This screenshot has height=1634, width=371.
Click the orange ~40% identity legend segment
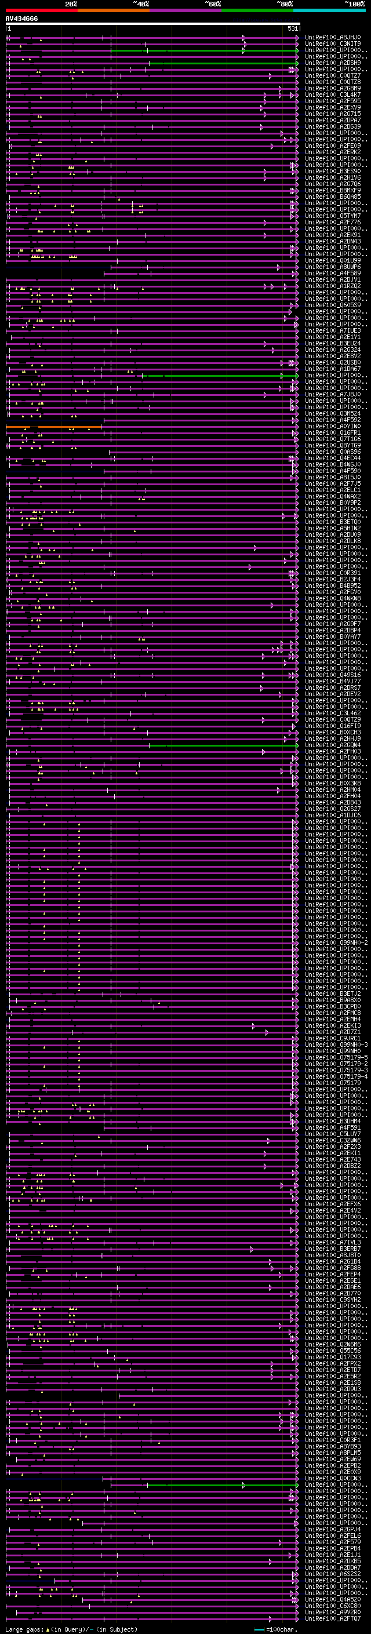pyautogui.click(x=114, y=11)
